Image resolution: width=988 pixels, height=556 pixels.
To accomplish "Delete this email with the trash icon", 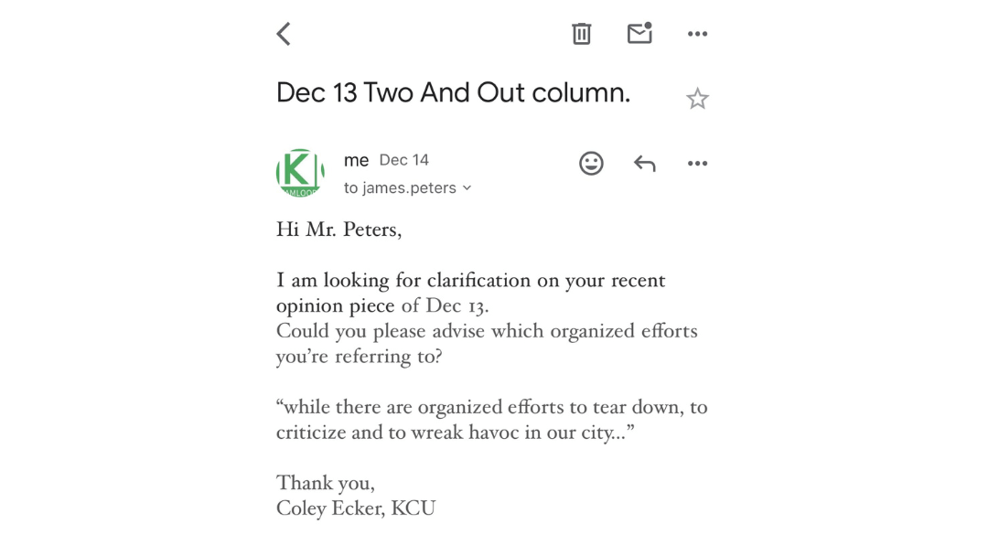I will click(582, 34).
